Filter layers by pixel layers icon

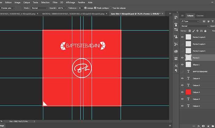[x=204, y=21]
